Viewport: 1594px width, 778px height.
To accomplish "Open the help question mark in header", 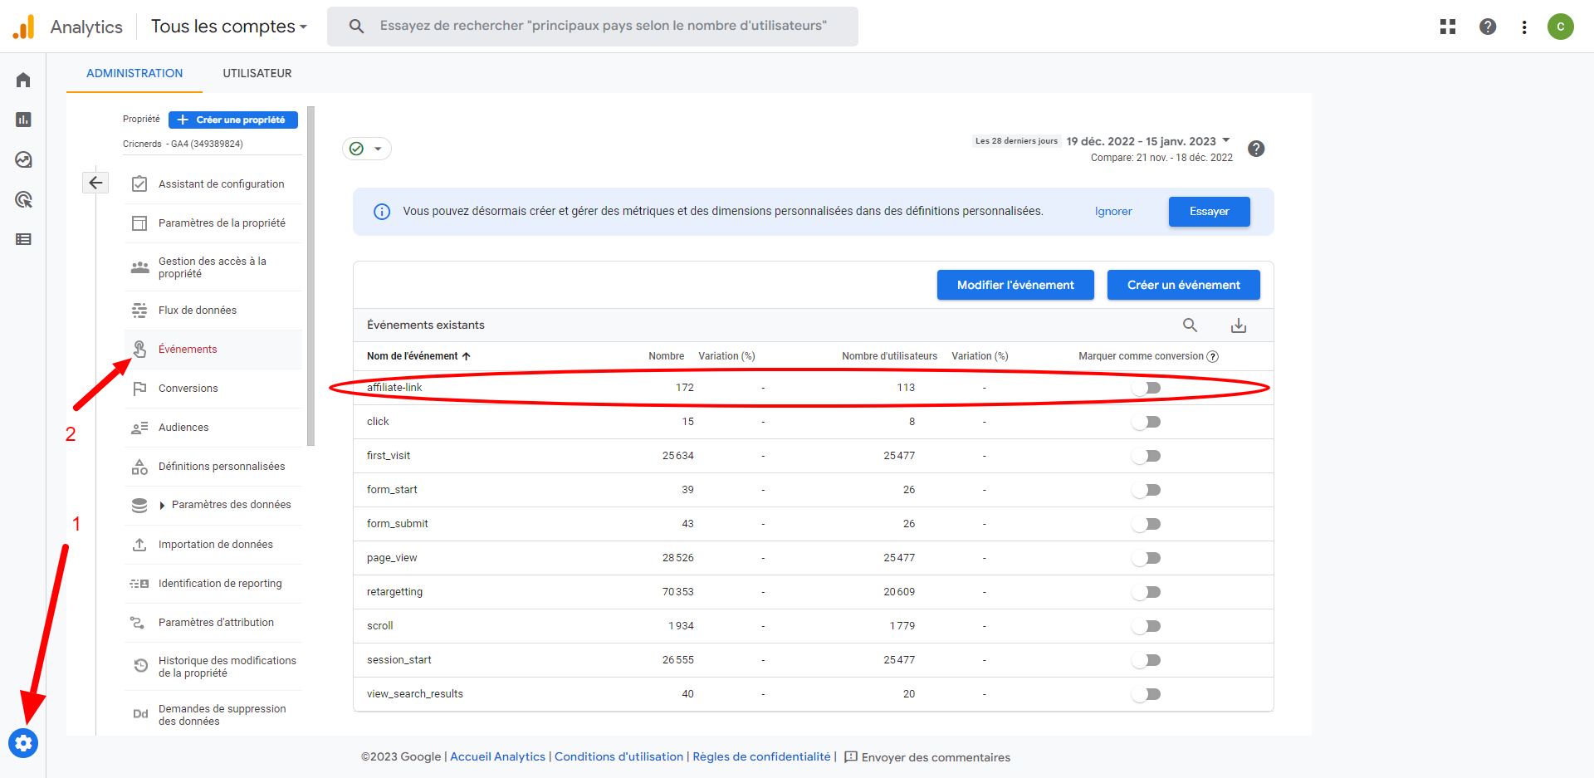I will [x=1488, y=27].
